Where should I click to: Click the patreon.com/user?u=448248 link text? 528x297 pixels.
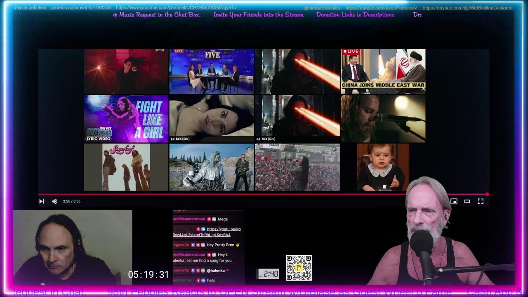click(x=81, y=7)
